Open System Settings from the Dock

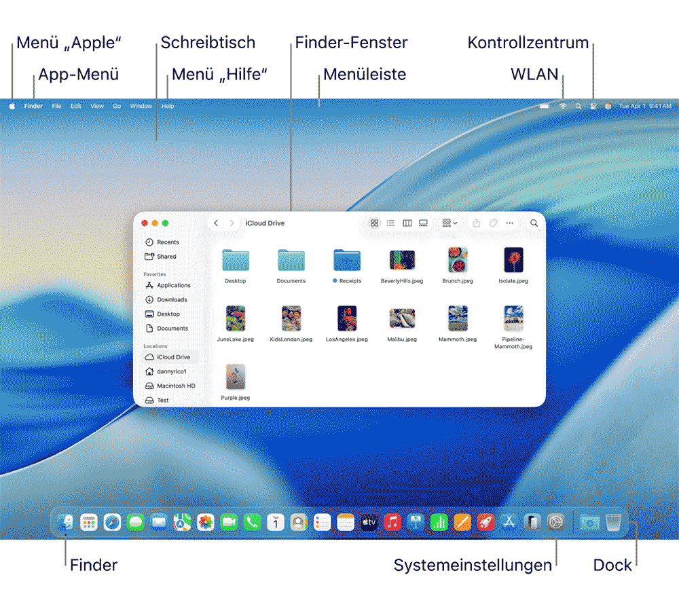coord(557,523)
